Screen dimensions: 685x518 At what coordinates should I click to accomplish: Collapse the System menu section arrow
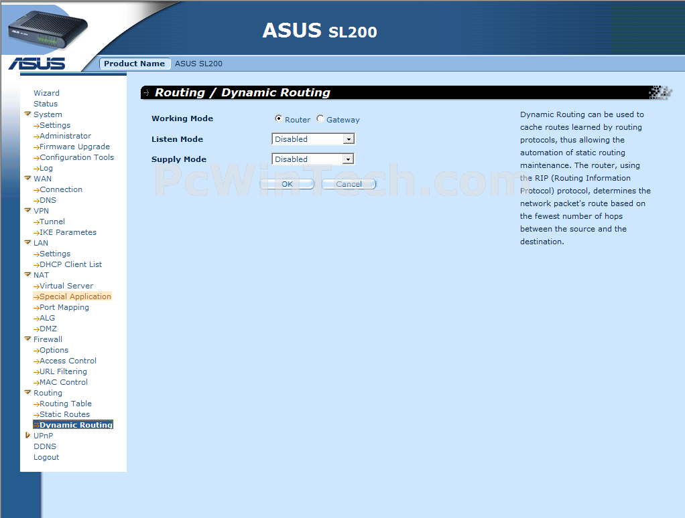(27, 114)
